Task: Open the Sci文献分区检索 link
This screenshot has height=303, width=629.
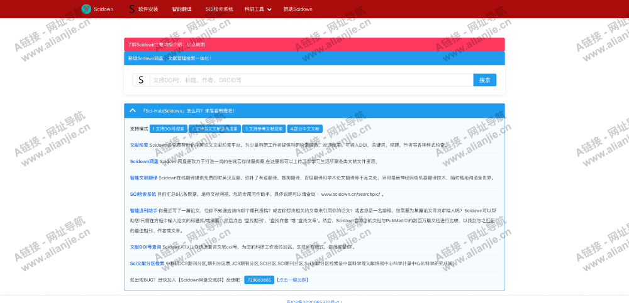Action: (147, 263)
